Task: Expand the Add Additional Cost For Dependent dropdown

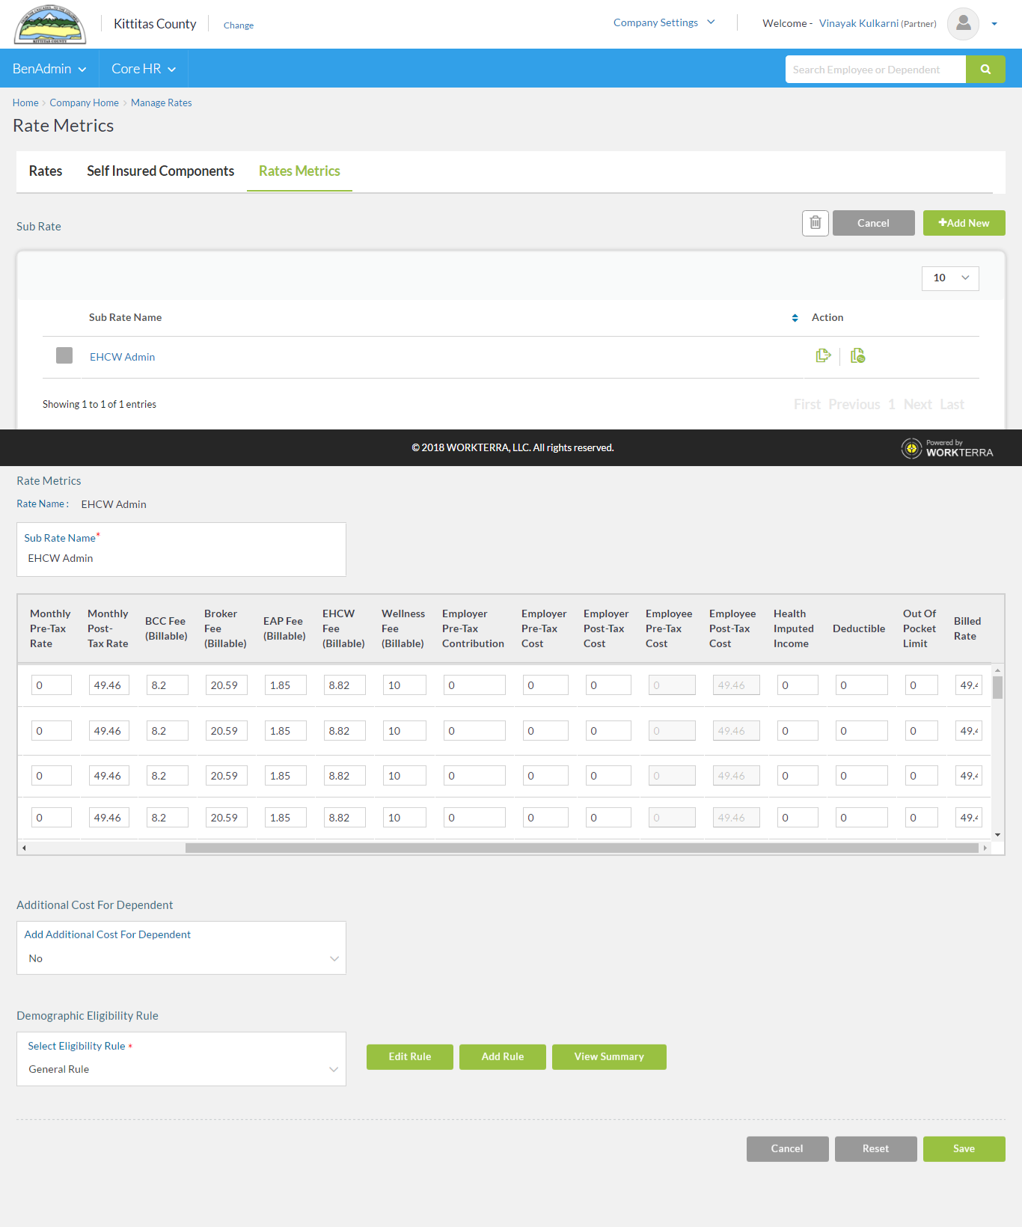Action: click(x=181, y=958)
